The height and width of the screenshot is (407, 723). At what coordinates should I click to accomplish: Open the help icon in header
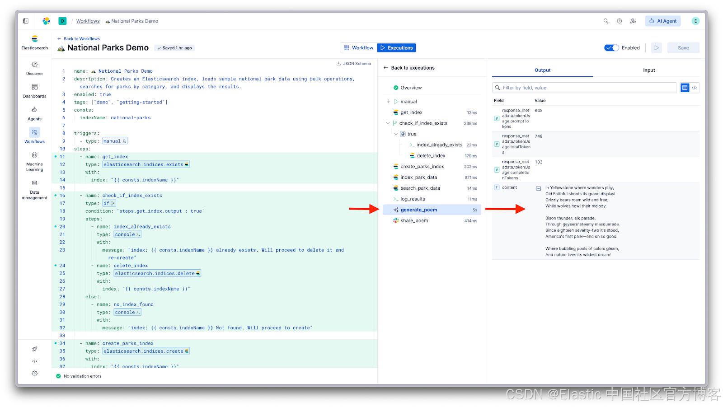620,21
